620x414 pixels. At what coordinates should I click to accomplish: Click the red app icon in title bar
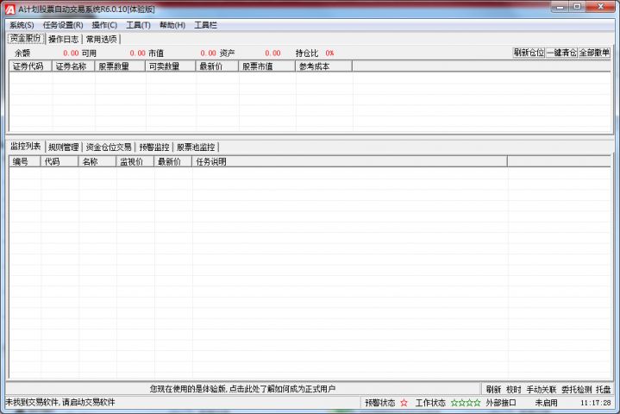click(9, 9)
